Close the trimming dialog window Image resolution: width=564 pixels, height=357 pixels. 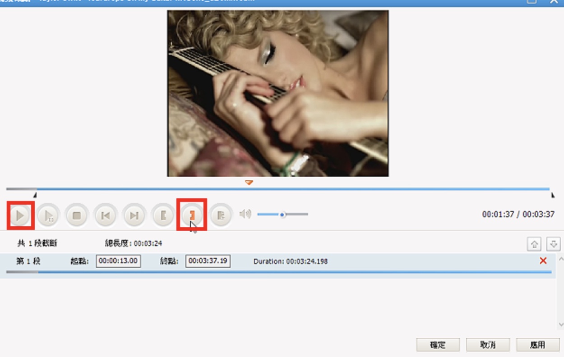click(554, 1)
